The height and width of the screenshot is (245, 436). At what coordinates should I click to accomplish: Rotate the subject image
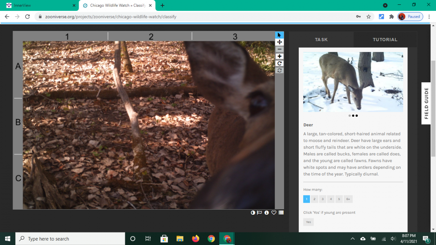coord(279,63)
